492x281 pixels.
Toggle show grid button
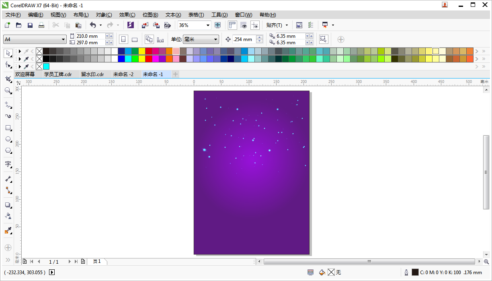click(244, 25)
